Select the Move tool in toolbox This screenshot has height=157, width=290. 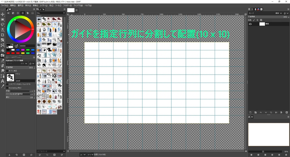click(x=3, y=14)
